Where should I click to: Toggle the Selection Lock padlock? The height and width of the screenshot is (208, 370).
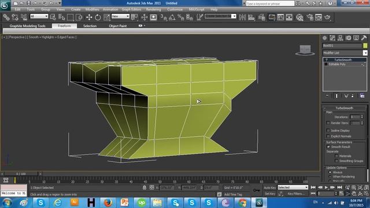(144, 187)
